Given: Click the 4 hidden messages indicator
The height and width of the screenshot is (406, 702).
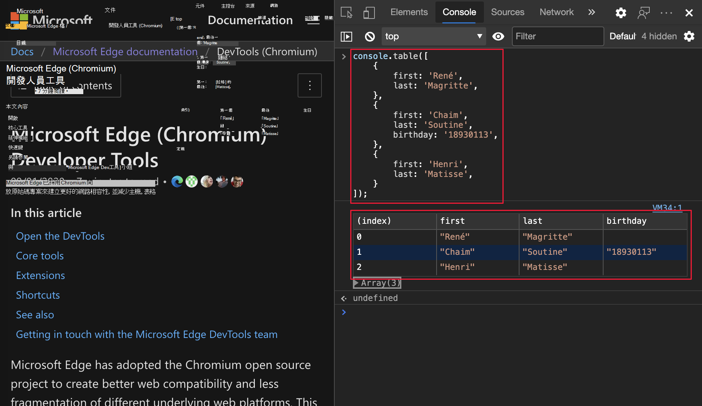Looking at the screenshot, I should [x=659, y=36].
